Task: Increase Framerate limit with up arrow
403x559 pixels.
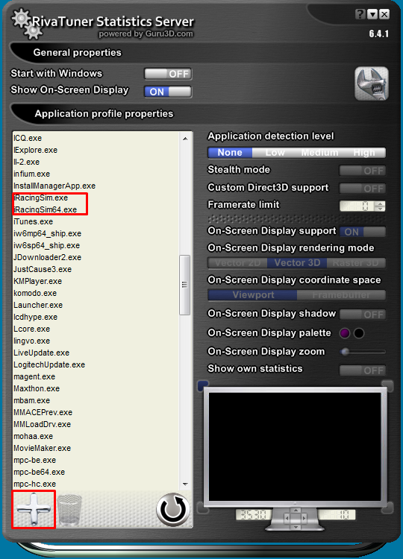Action: tap(380, 203)
